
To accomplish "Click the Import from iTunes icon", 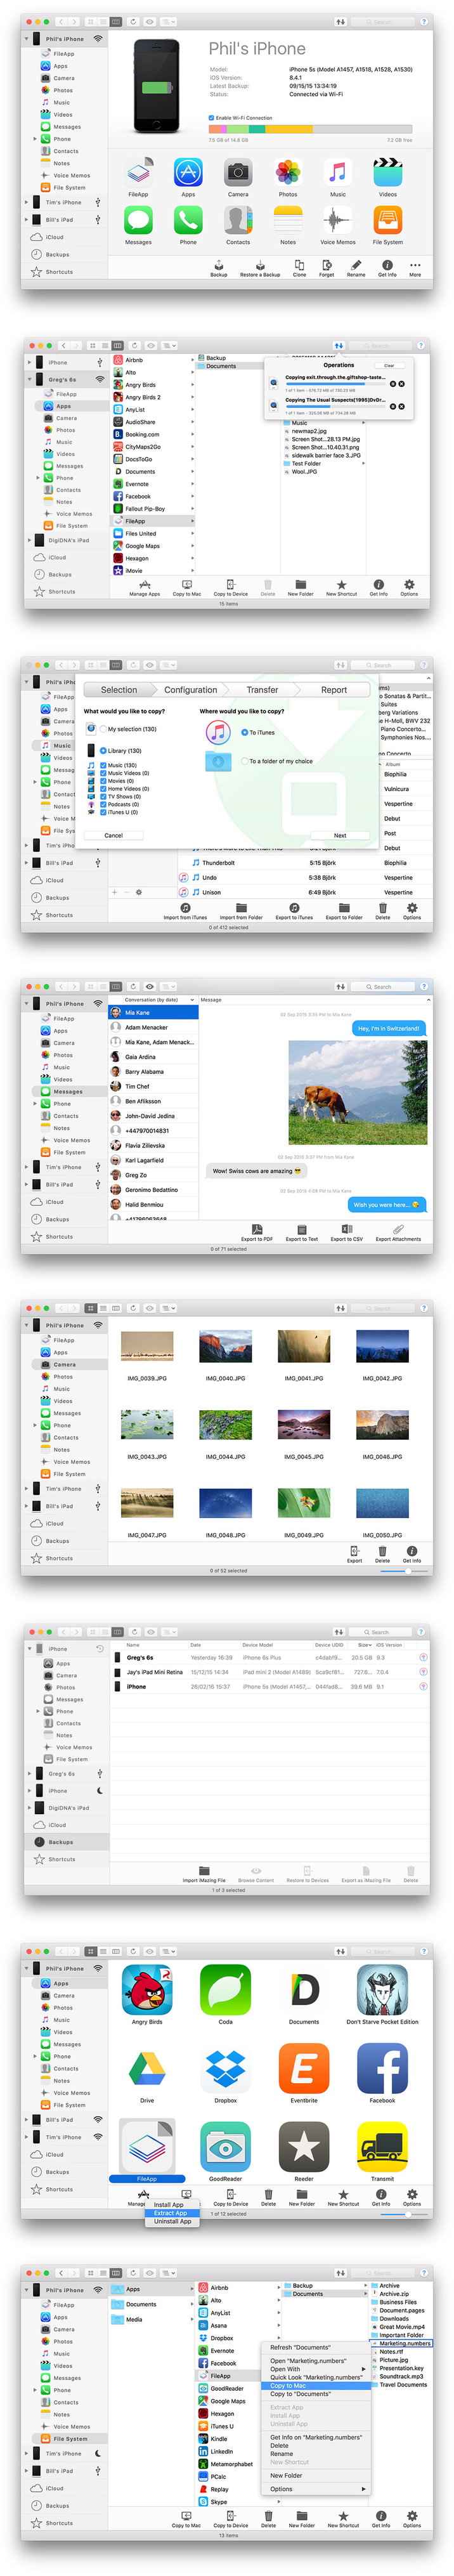I will pyautogui.click(x=185, y=908).
